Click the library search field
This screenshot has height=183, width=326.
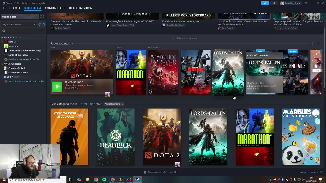[x=21, y=31]
